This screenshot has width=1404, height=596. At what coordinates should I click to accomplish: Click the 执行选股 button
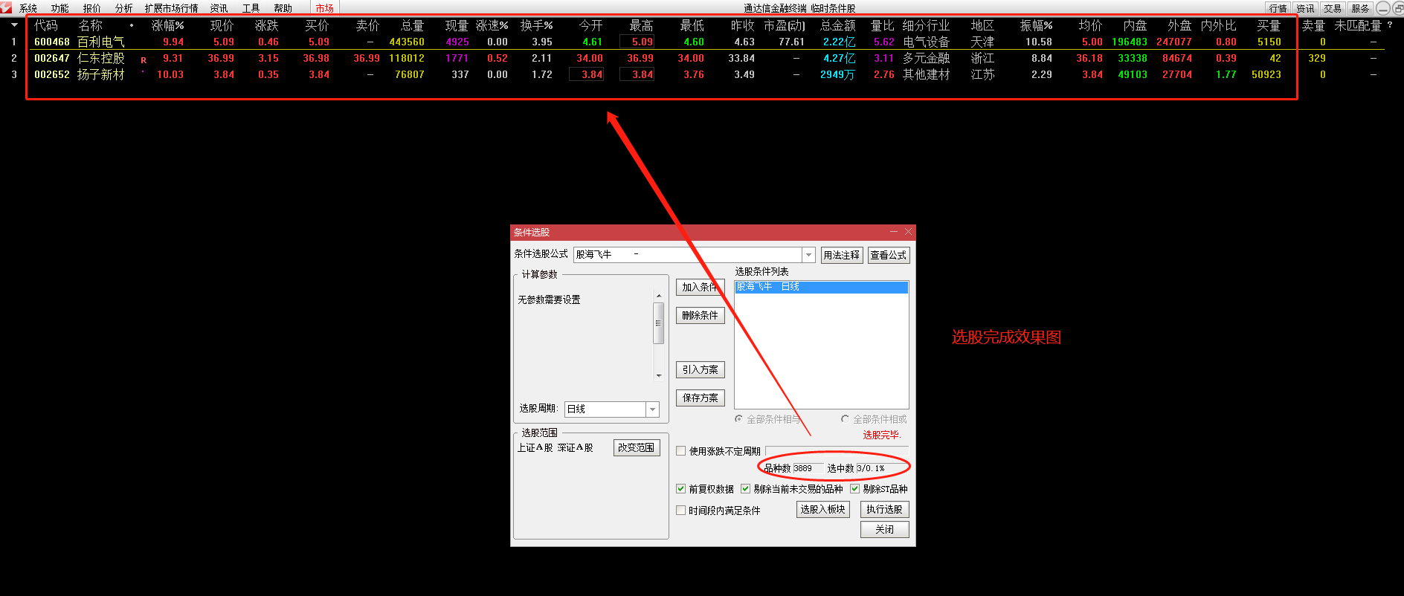coord(885,509)
